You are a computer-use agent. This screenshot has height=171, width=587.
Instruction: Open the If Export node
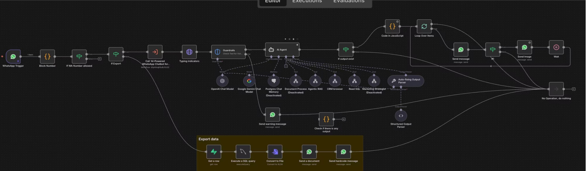click(x=116, y=54)
